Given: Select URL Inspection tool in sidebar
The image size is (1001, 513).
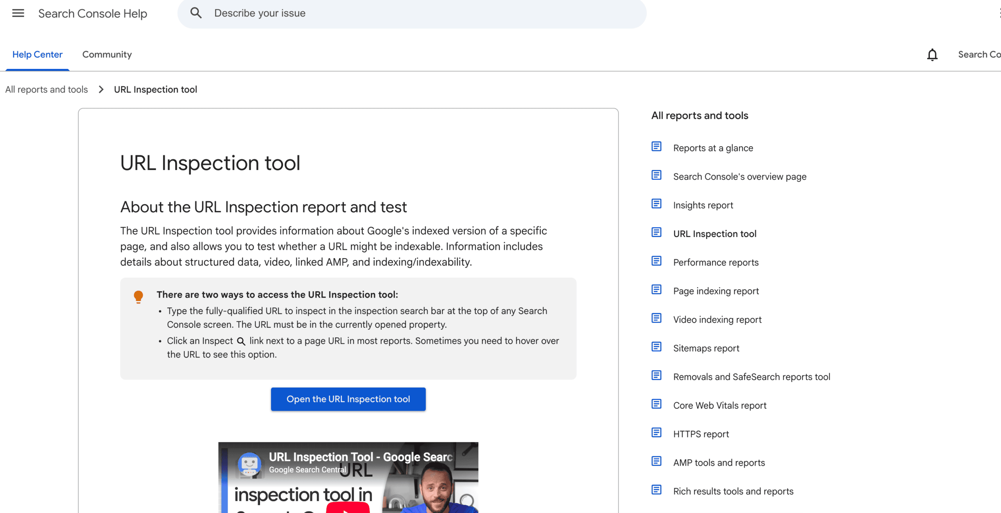Looking at the screenshot, I should coord(714,233).
